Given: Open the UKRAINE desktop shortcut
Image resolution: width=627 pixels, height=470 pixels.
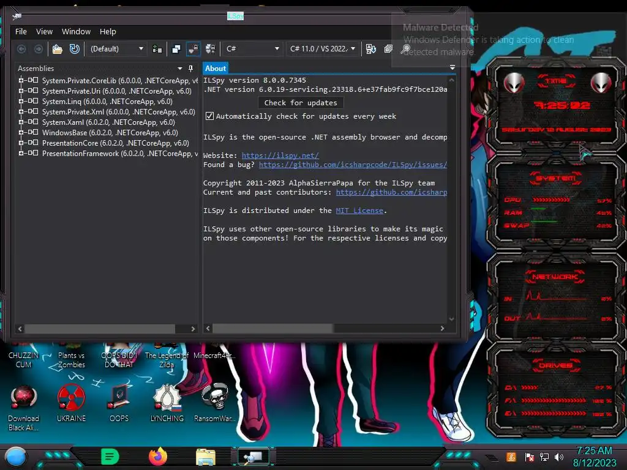Looking at the screenshot, I should 71,404.
